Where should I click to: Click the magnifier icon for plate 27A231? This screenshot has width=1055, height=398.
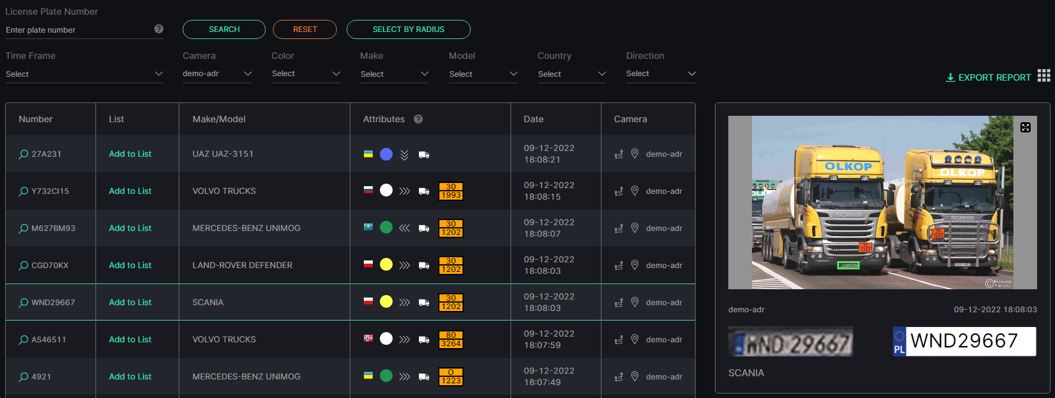(x=24, y=154)
